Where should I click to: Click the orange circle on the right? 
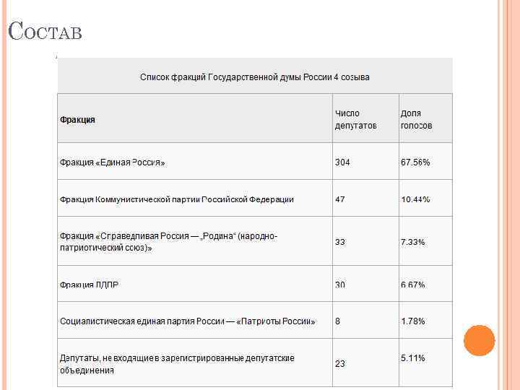(x=479, y=340)
